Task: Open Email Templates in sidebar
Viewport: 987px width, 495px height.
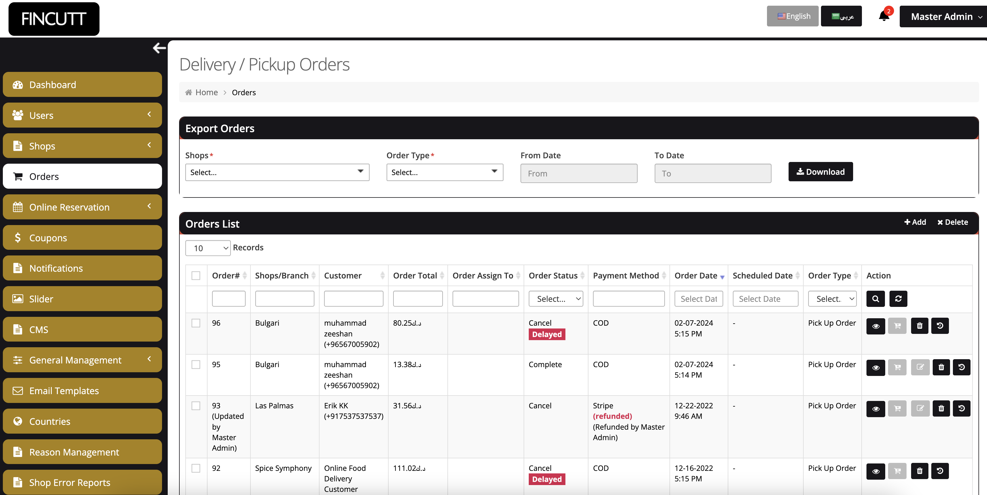Action: 82,390
